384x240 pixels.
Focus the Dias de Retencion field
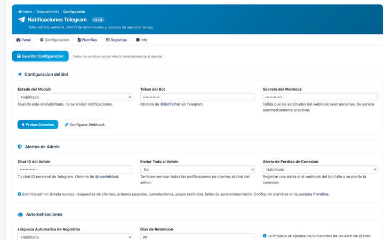[197, 237]
